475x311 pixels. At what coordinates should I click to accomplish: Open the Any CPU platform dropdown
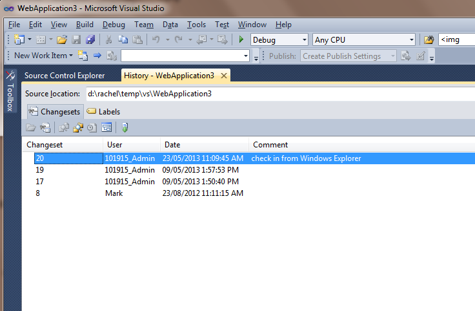point(411,40)
